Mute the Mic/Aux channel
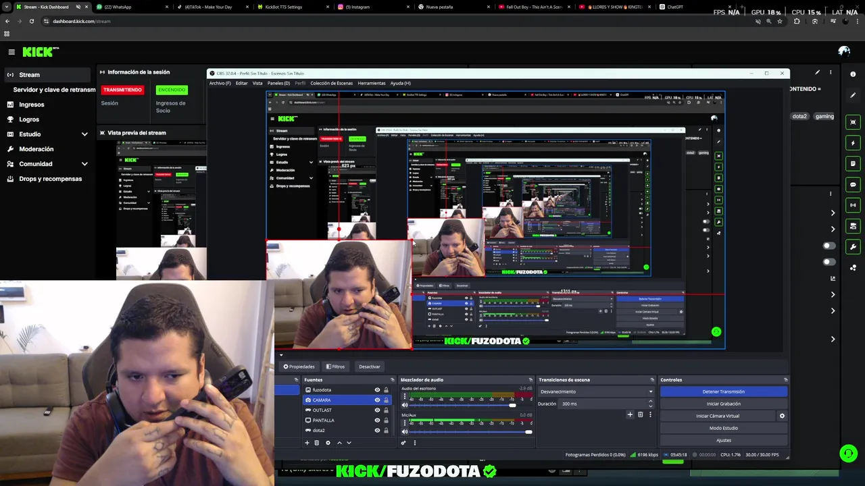This screenshot has height=486, width=865. point(404,432)
